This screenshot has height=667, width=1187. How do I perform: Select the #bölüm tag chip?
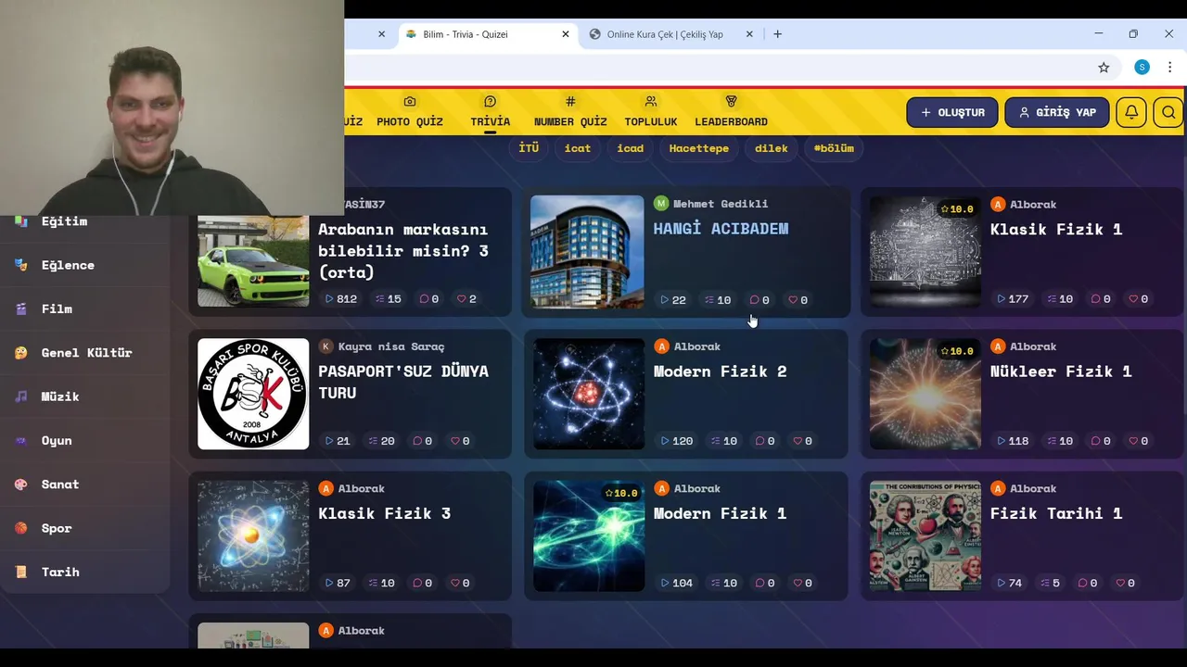pos(834,148)
